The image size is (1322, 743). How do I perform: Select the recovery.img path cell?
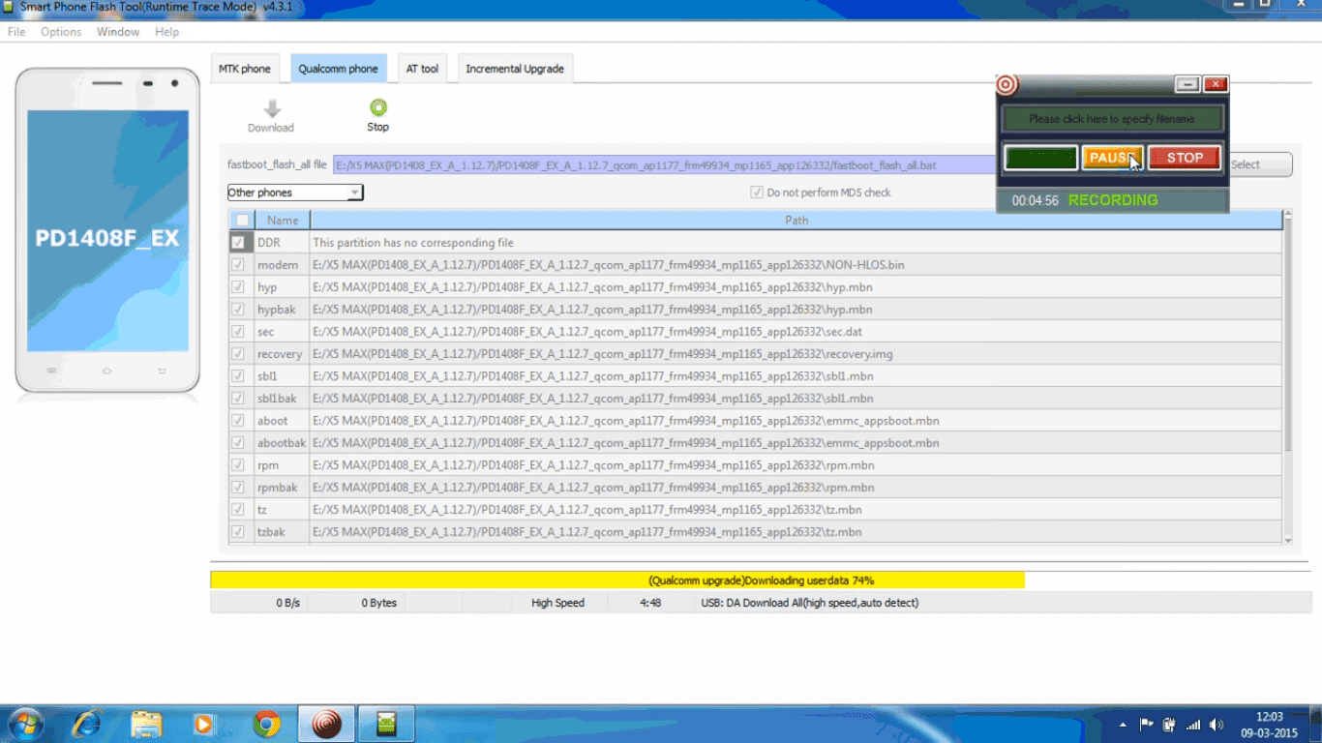[x=796, y=354]
